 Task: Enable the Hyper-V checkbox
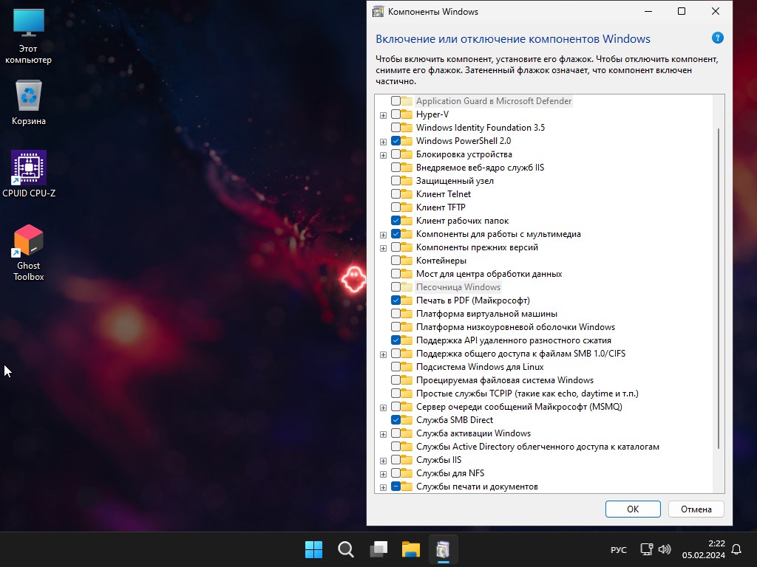(x=396, y=114)
